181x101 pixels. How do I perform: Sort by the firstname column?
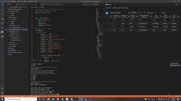tap(128, 17)
